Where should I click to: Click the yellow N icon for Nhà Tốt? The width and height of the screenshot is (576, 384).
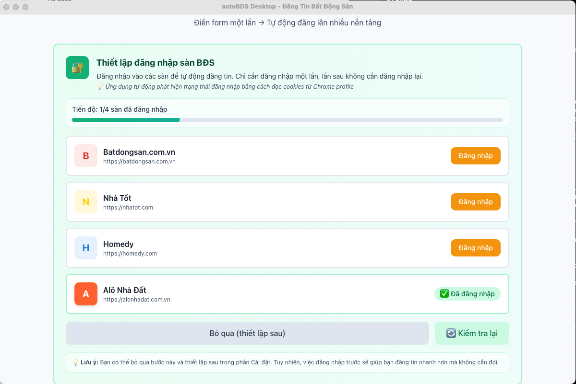[x=86, y=202]
